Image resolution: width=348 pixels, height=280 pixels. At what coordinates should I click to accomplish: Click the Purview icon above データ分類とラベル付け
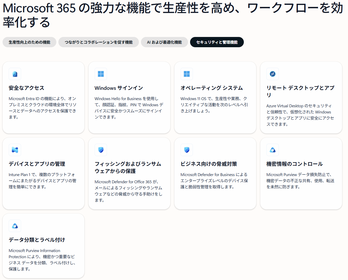tap(15, 226)
